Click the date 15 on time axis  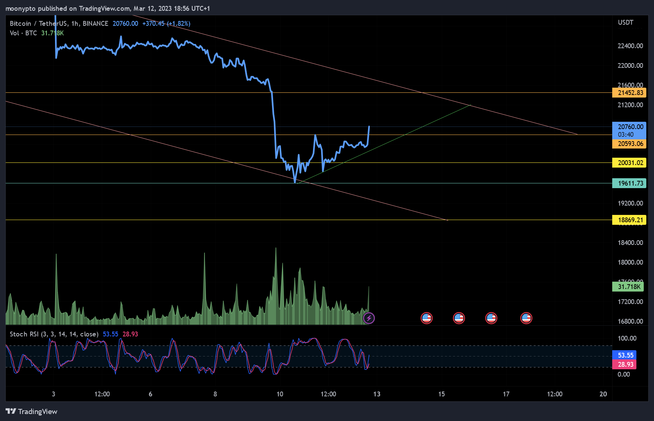coord(441,394)
